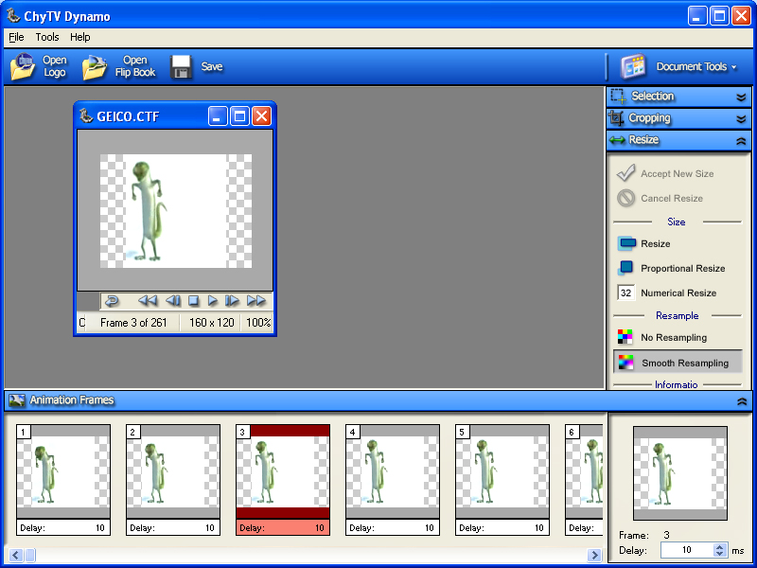Image resolution: width=757 pixels, height=568 pixels.
Task: Click the Delay ms input field
Action: pos(686,550)
